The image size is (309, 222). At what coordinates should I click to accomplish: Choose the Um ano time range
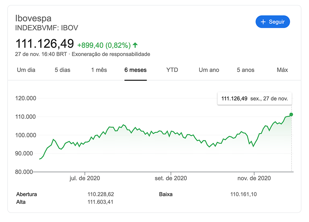[209, 70]
